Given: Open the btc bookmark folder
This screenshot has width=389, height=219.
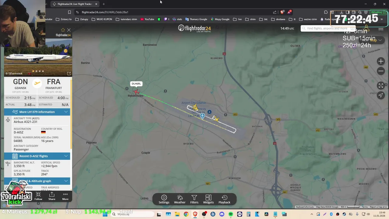Looking at the screenshot, I should click(x=263, y=19).
